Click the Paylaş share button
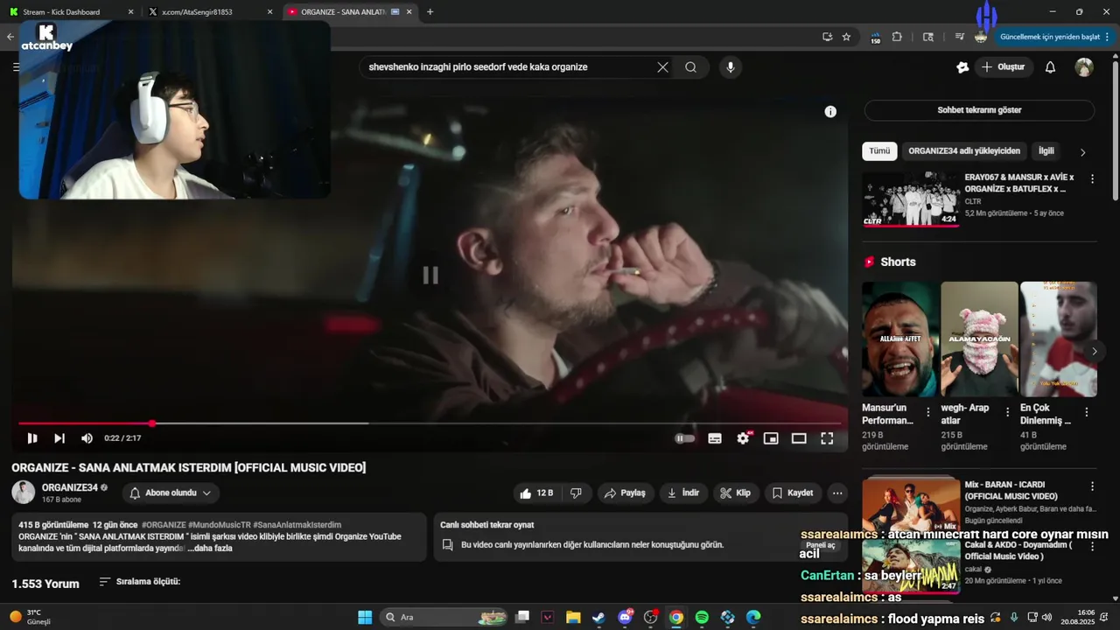 pos(626,493)
